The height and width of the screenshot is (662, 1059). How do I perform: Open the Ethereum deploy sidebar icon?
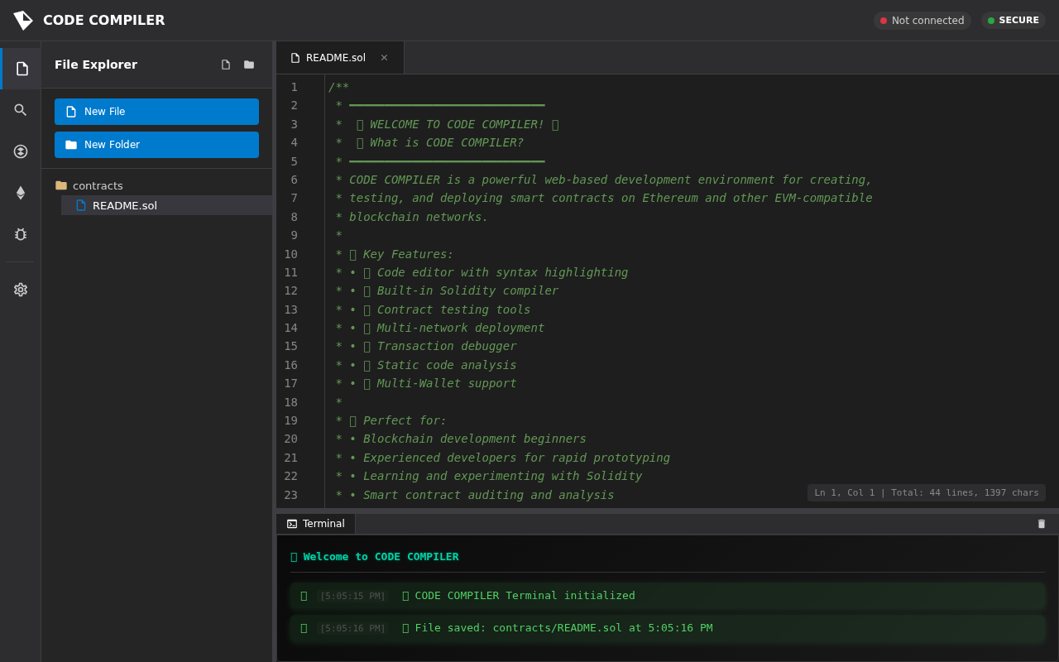pos(21,193)
